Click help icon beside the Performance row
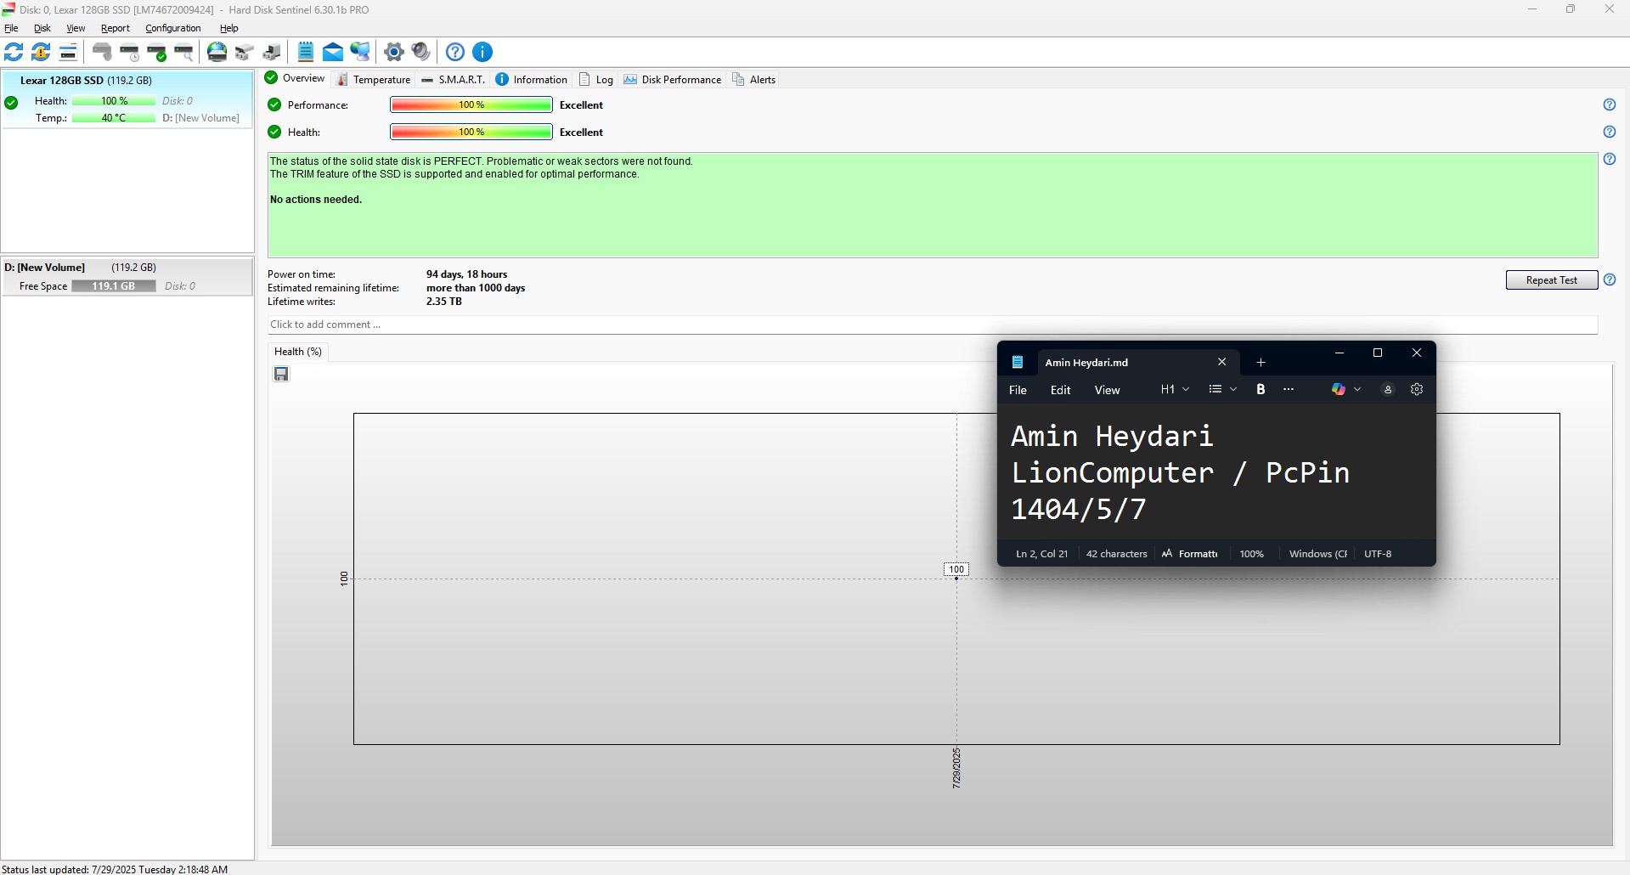Image resolution: width=1630 pixels, height=875 pixels. pyautogui.click(x=1609, y=104)
